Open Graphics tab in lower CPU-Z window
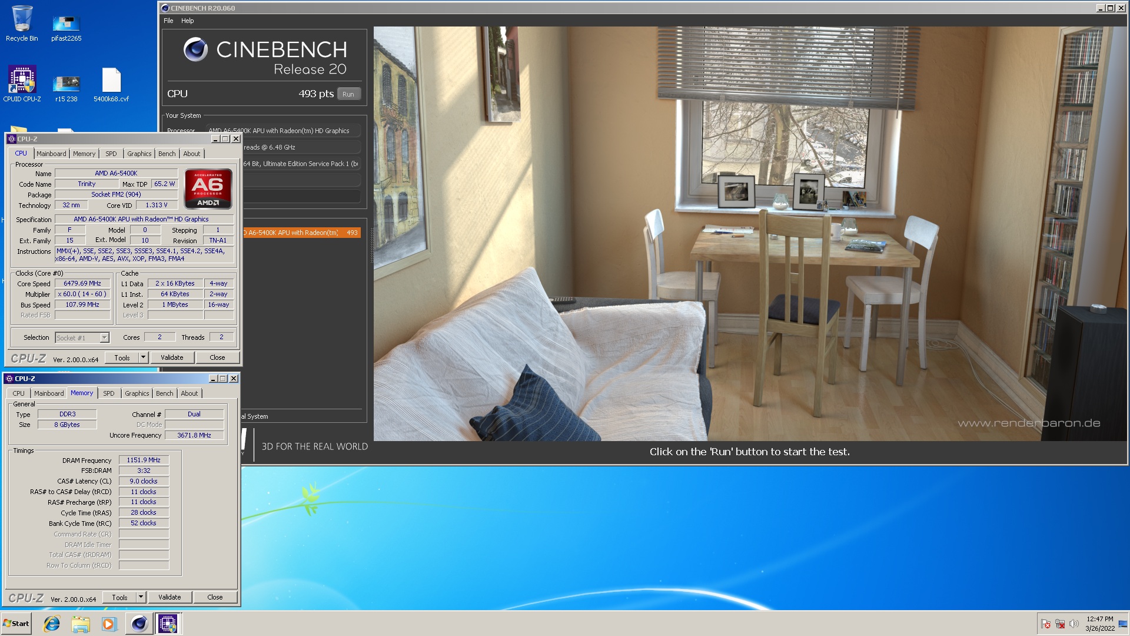The width and height of the screenshot is (1130, 636). (137, 393)
